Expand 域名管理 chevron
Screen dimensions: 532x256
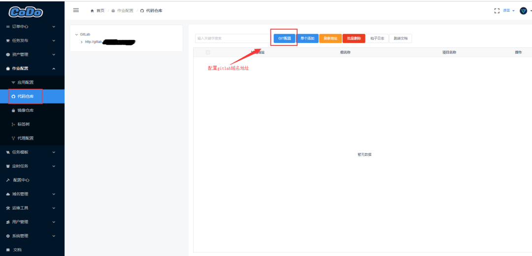point(54,194)
